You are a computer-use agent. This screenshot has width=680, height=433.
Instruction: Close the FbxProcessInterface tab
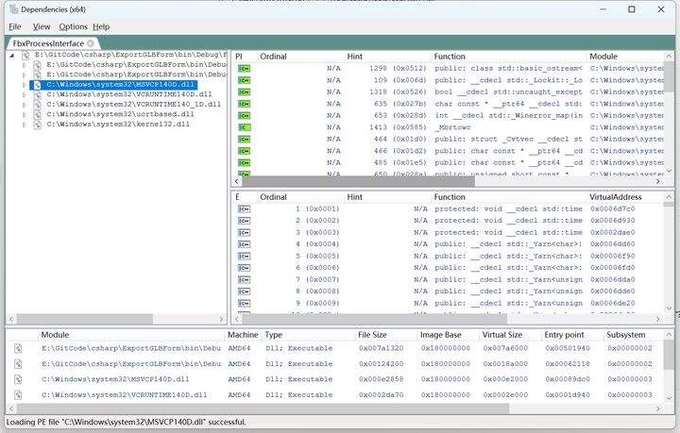tap(91, 43)
